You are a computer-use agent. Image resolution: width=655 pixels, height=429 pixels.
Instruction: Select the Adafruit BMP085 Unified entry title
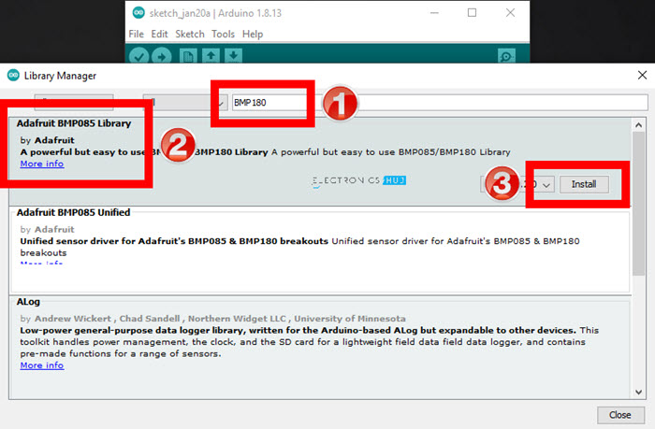coord(74,212)
